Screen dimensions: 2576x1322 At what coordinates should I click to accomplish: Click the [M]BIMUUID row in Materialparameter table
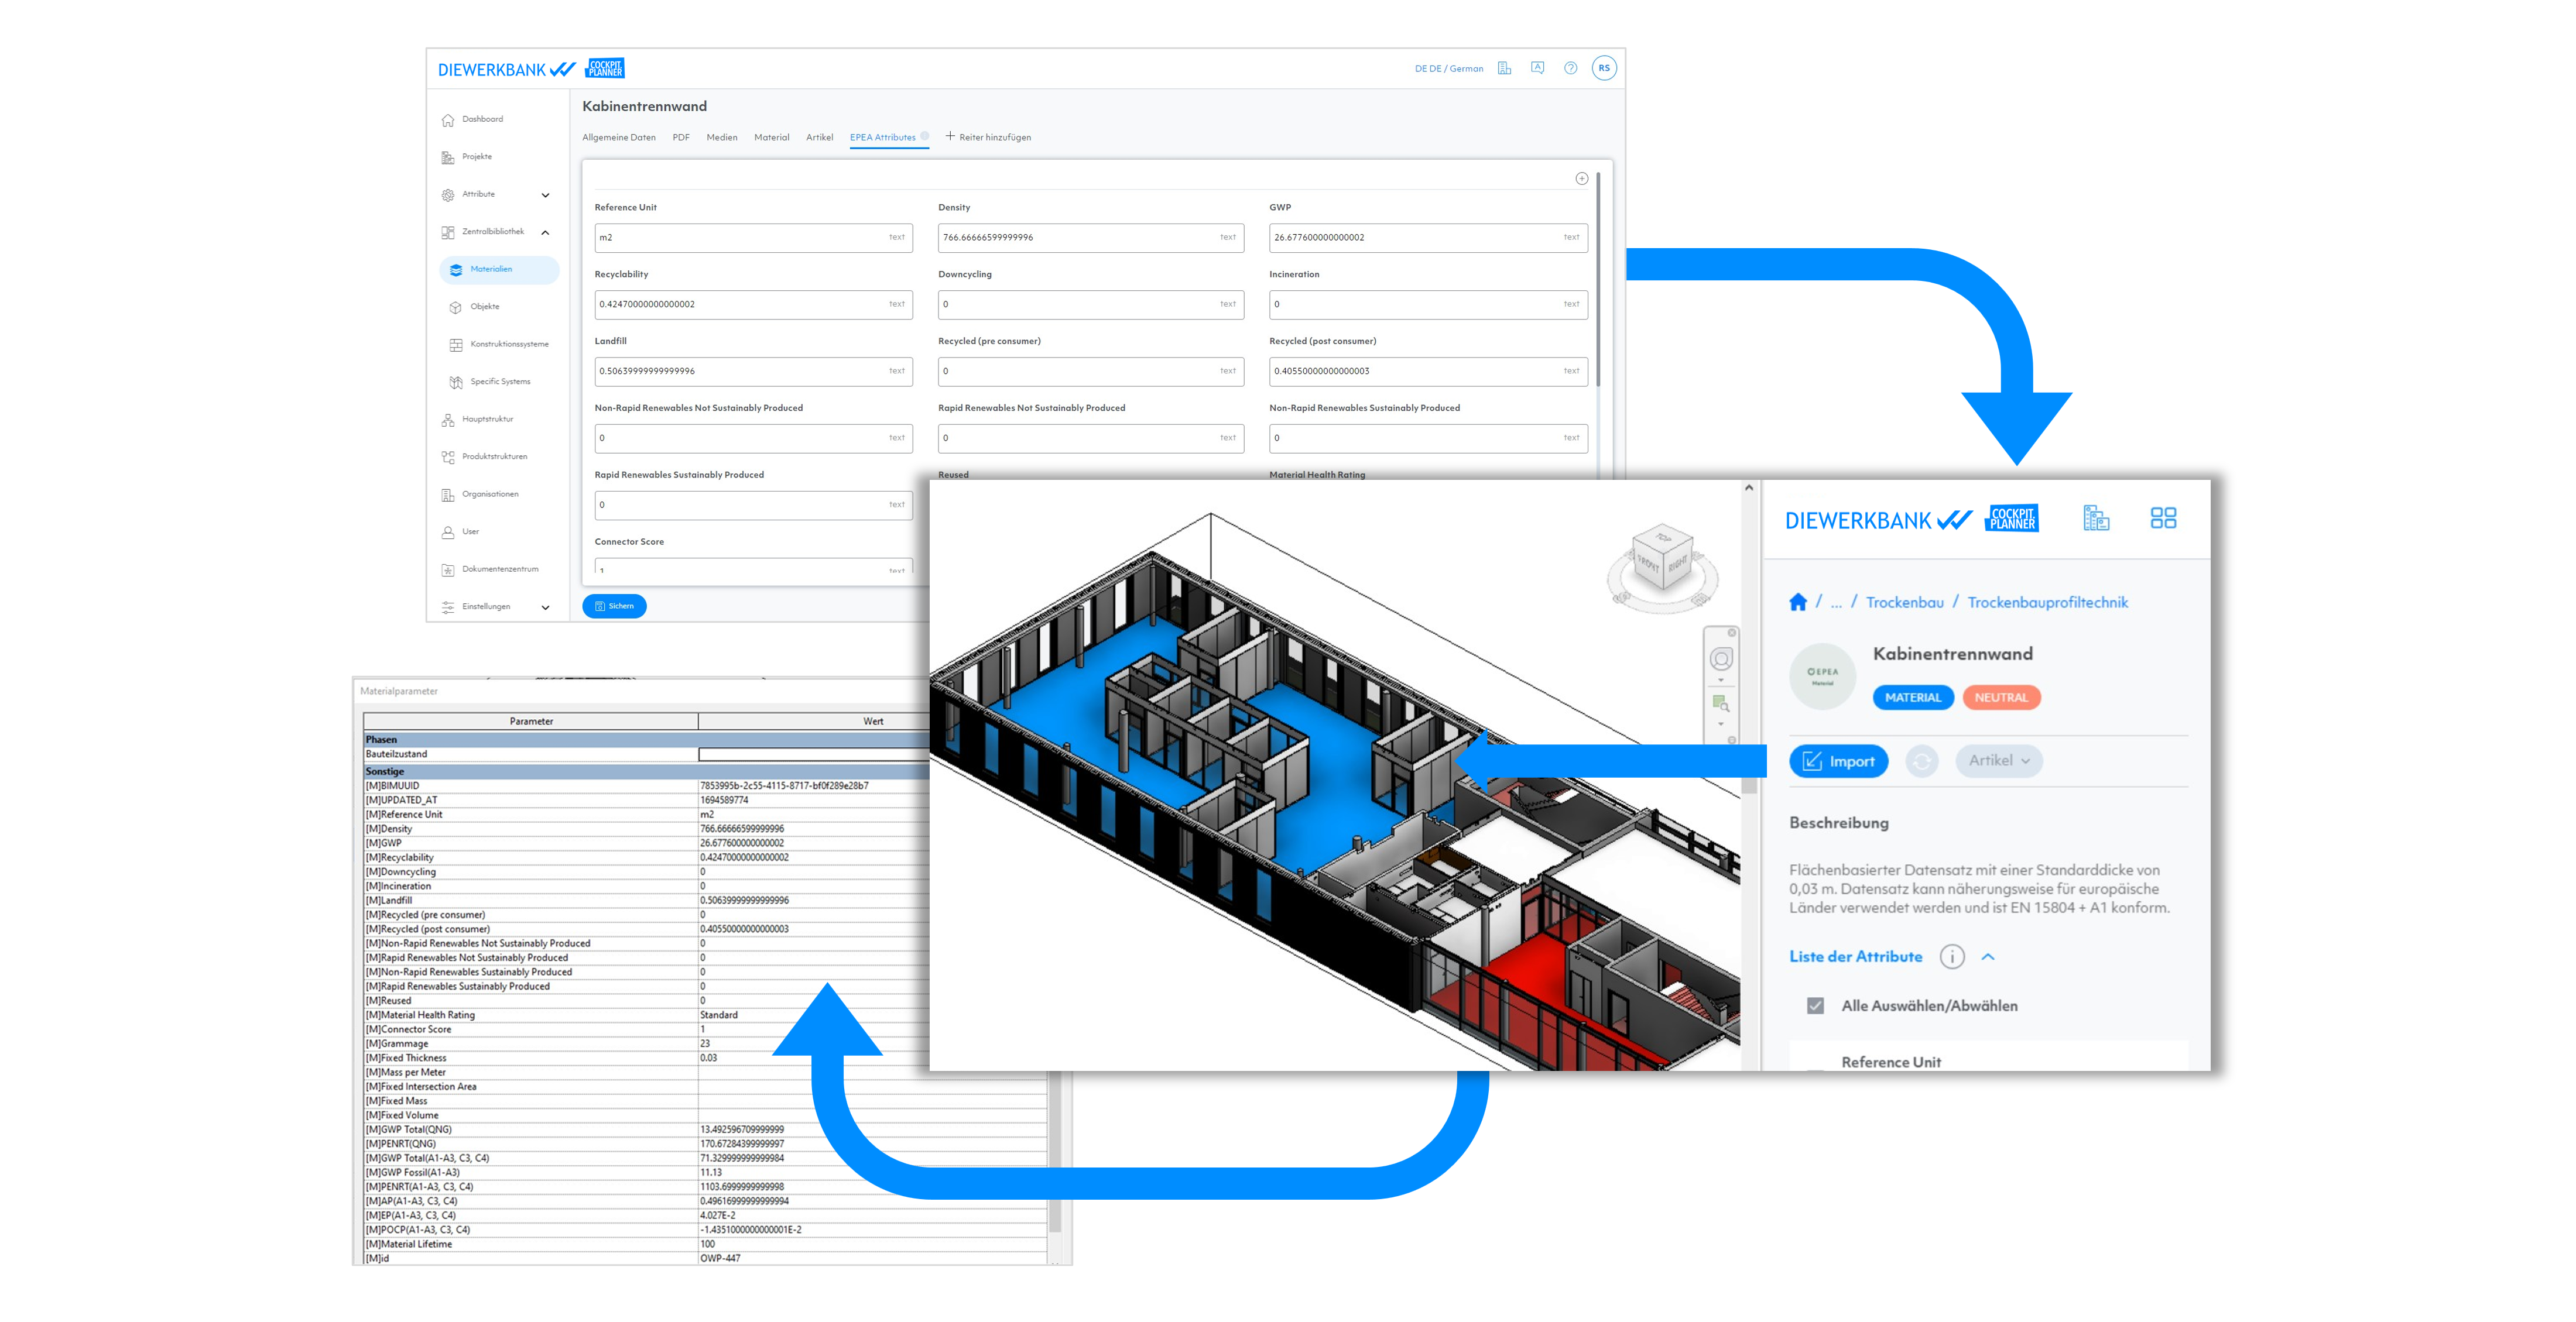[646, 787]
